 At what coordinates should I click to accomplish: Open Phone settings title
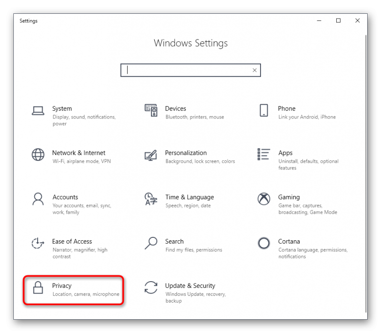(287, 108)
